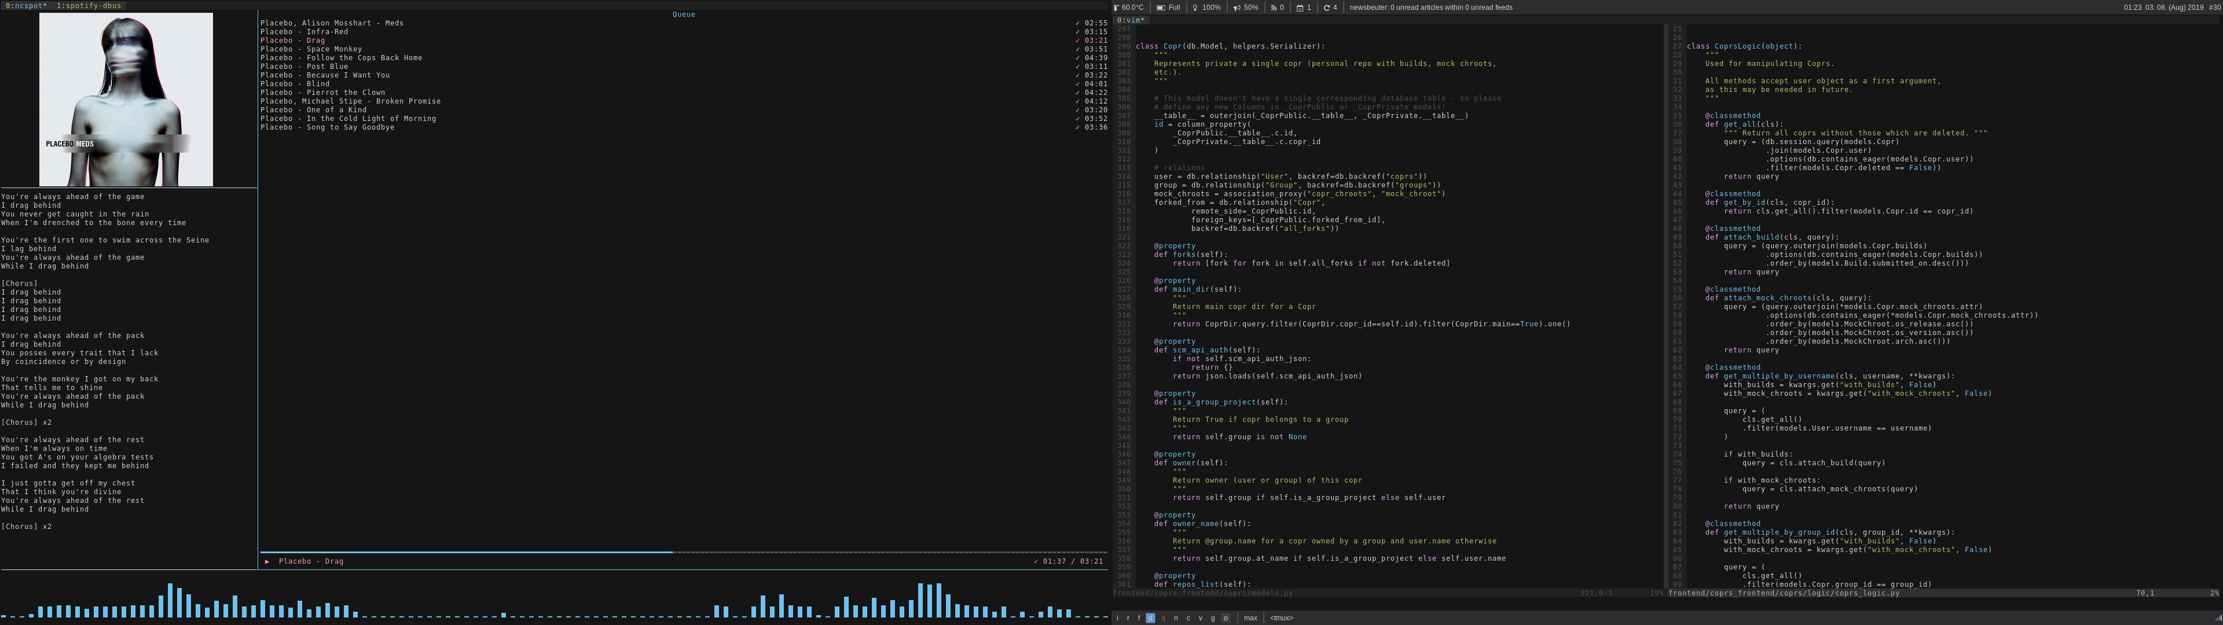Select 'Placebo, Alison Mosshart - Meds' in queue
This screenshot has height=625, width=2223.
tap(332, 23)
